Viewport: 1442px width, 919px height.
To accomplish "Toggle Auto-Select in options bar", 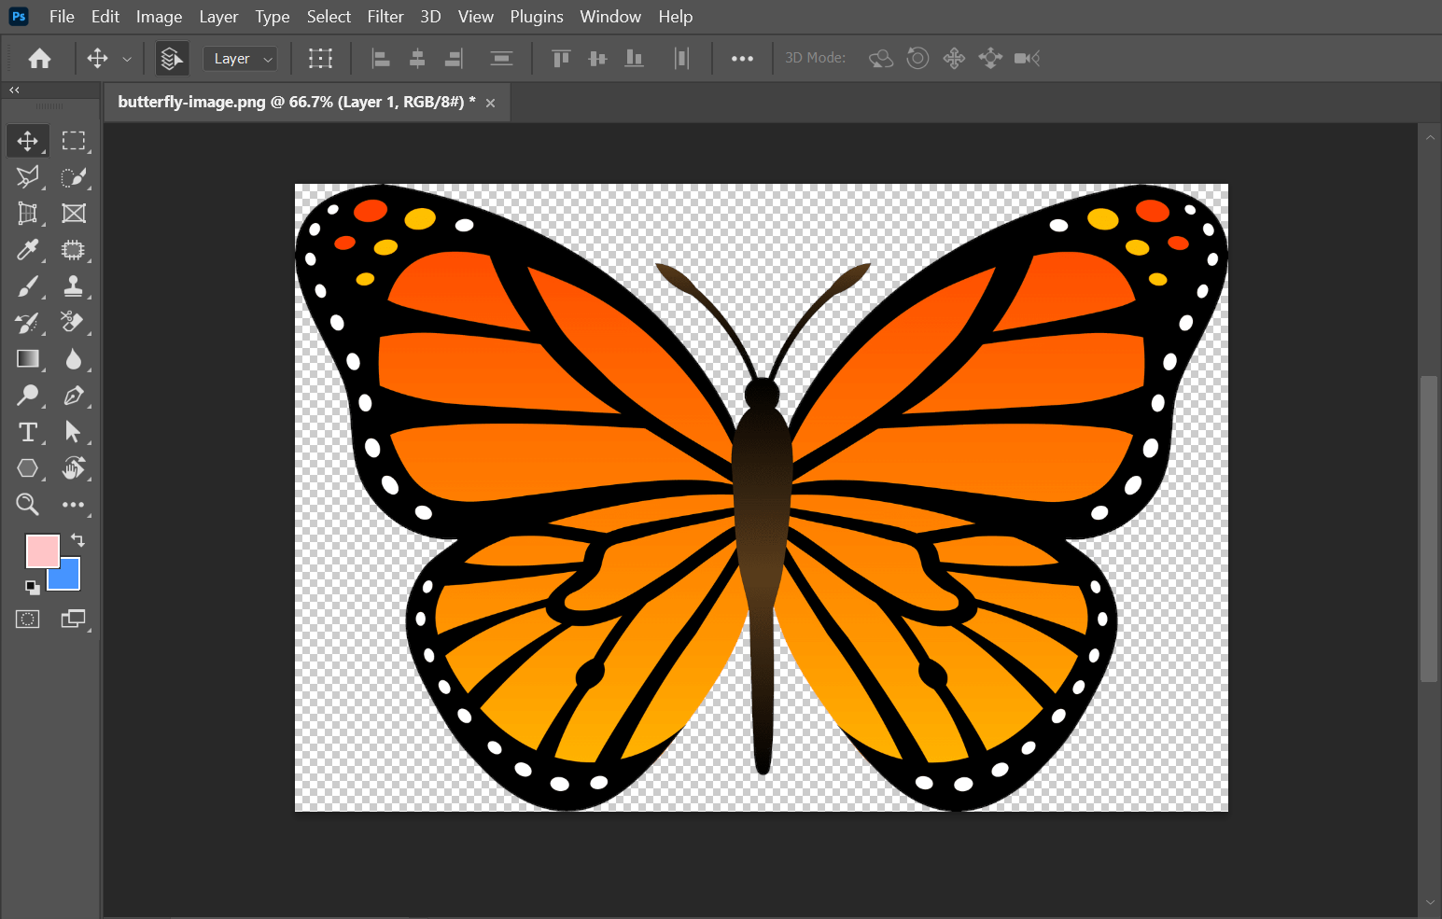I will click(171, 59).
